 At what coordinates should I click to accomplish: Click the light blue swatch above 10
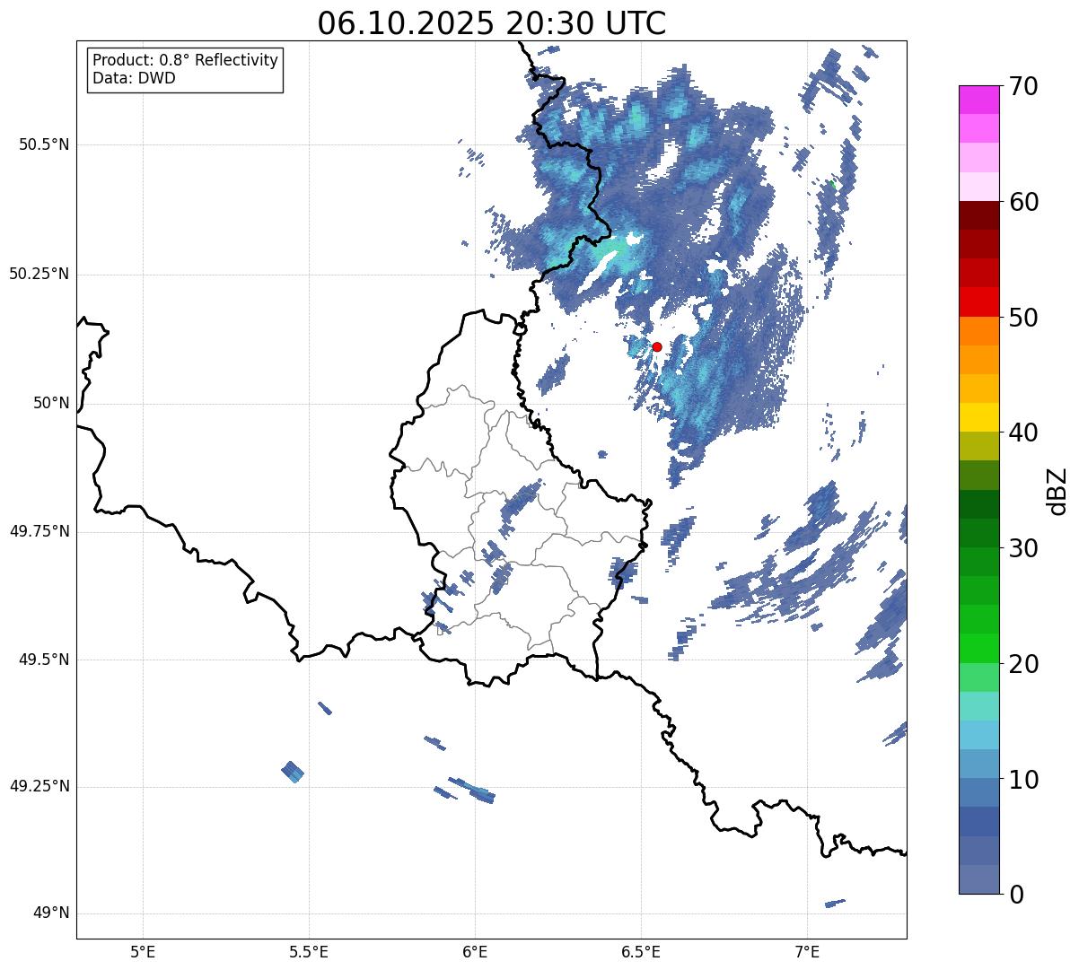click(x=978, y=764)
